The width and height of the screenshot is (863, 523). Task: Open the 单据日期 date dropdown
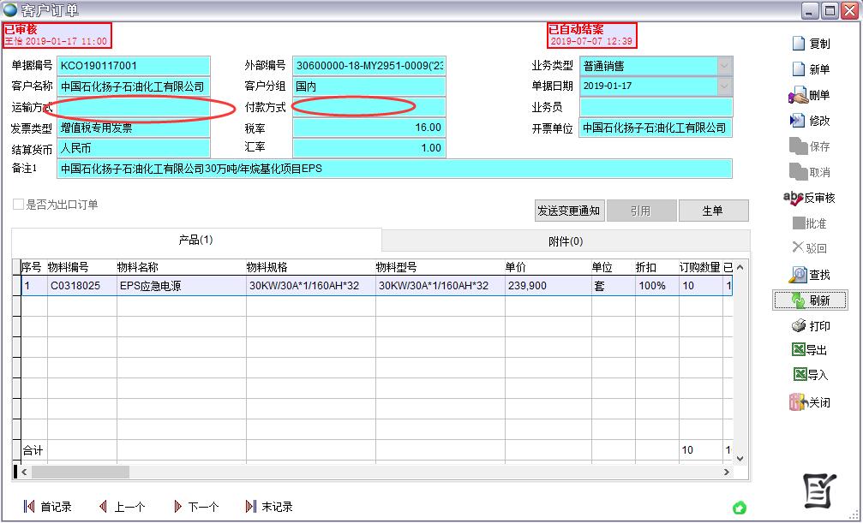pyautogui.click(x=723, y=86)
